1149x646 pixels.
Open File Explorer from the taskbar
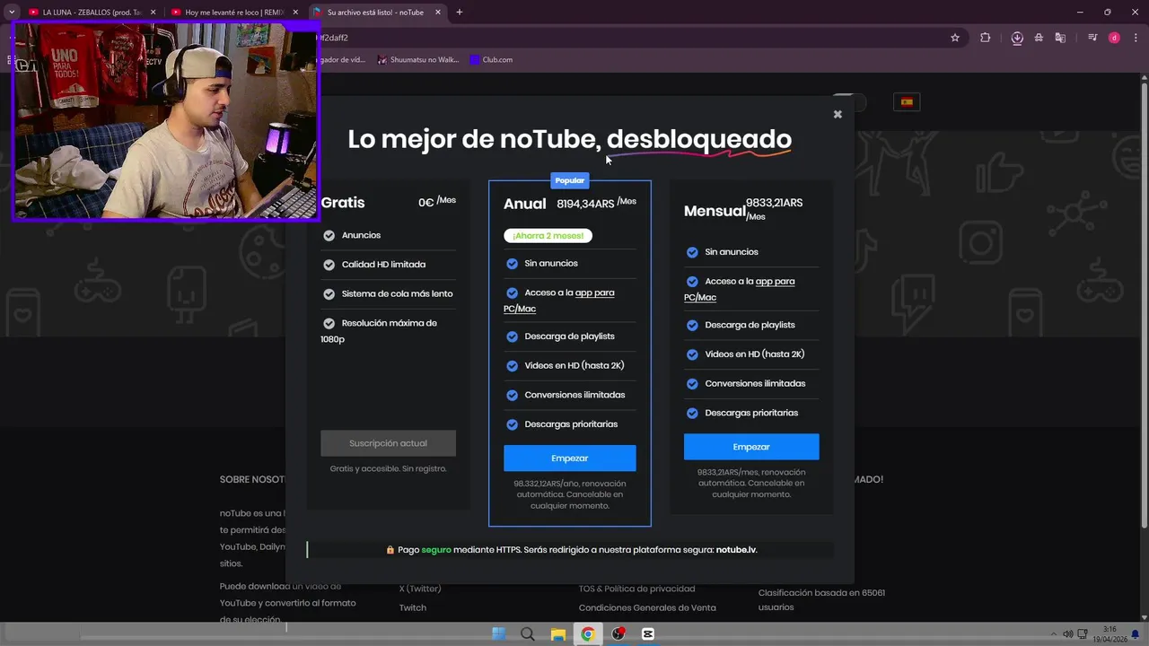pos(557,634)
